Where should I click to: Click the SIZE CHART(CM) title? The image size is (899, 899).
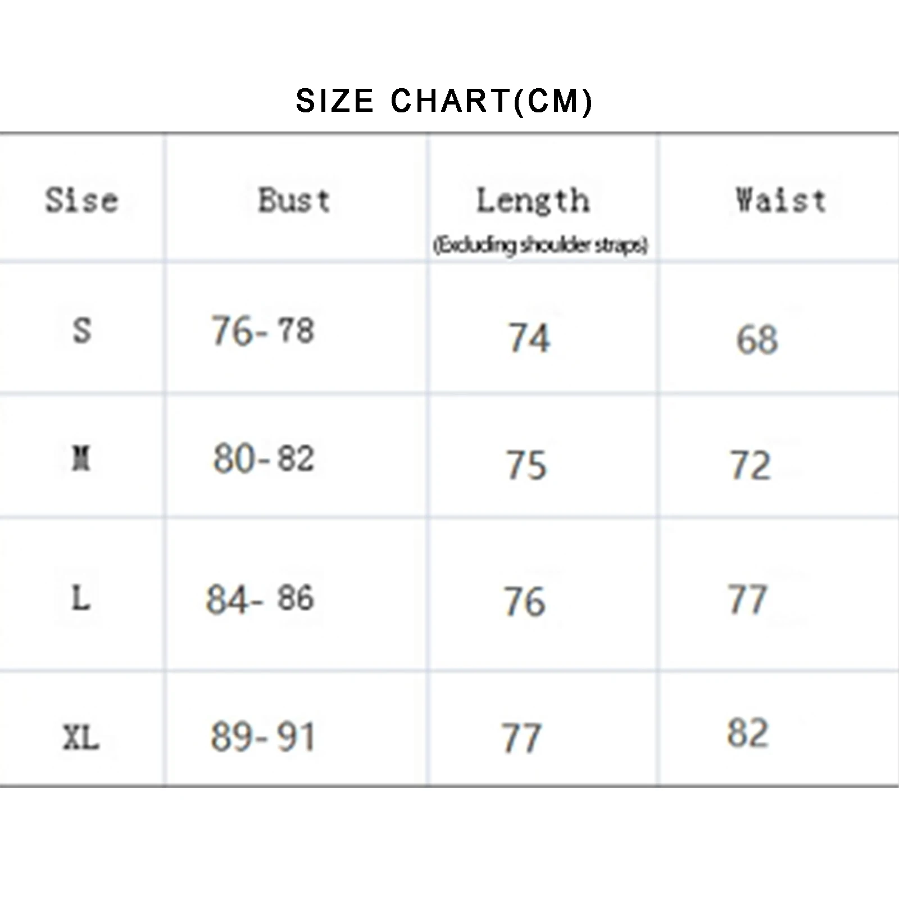[444, 101]
